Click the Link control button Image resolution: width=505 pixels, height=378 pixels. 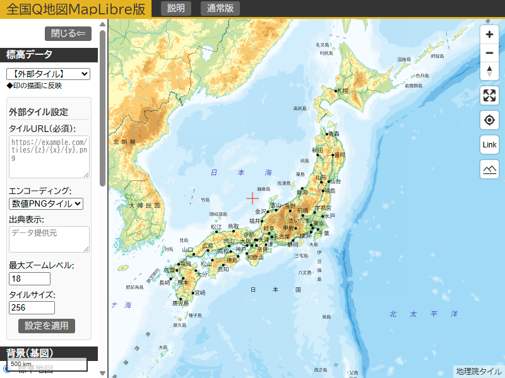[x=489, y=145]
